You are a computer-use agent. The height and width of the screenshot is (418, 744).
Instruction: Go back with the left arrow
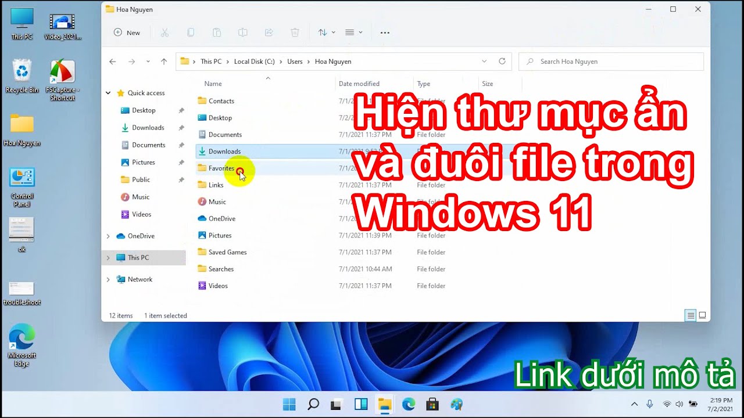coord(113,62)
